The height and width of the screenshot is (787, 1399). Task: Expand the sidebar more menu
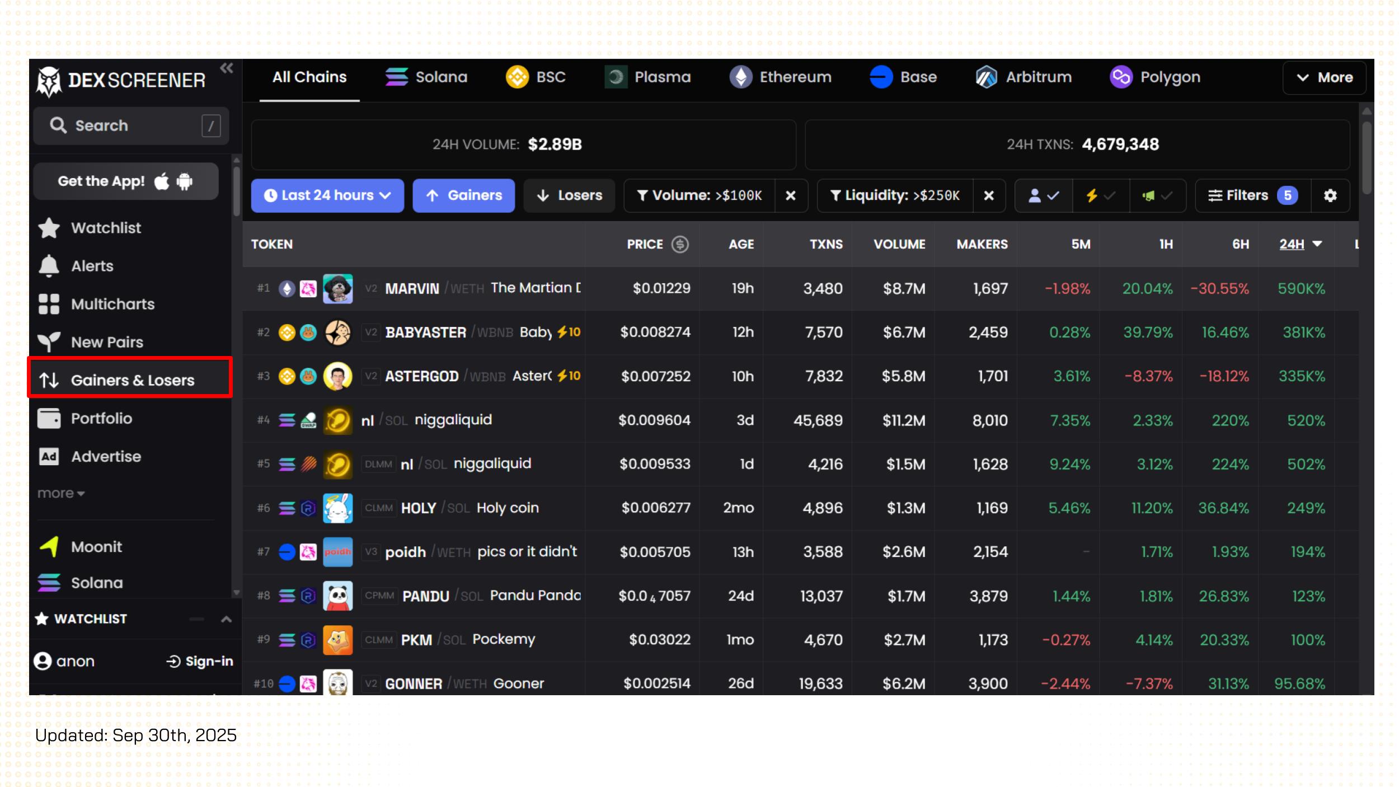click(x=60, y=493)
